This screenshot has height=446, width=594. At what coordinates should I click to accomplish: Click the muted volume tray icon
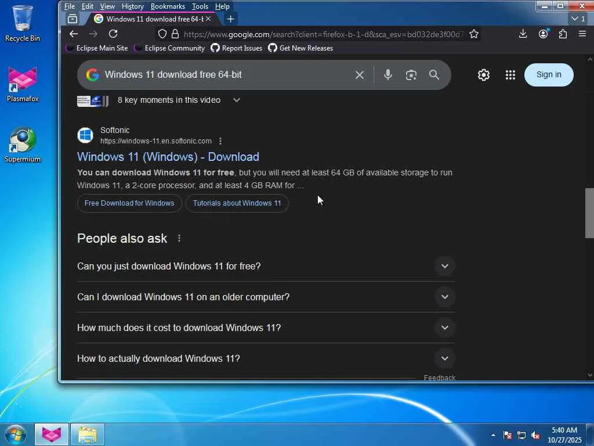pos(535,435)
